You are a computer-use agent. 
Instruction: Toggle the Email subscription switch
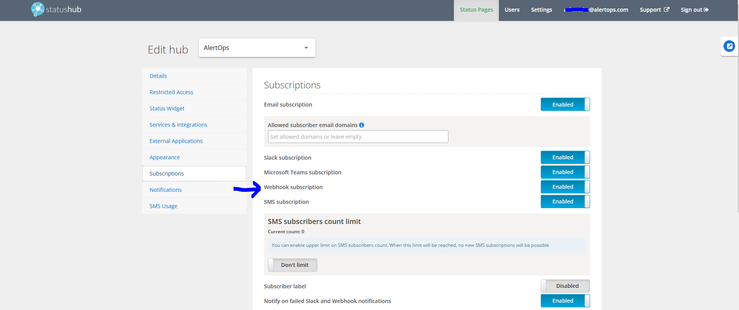(565, 105)
